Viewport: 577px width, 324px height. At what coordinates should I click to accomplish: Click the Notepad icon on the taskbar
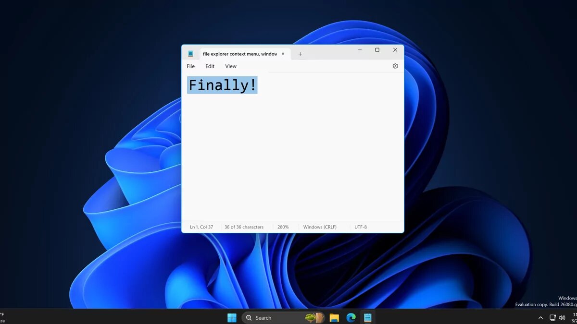(368, 318)
